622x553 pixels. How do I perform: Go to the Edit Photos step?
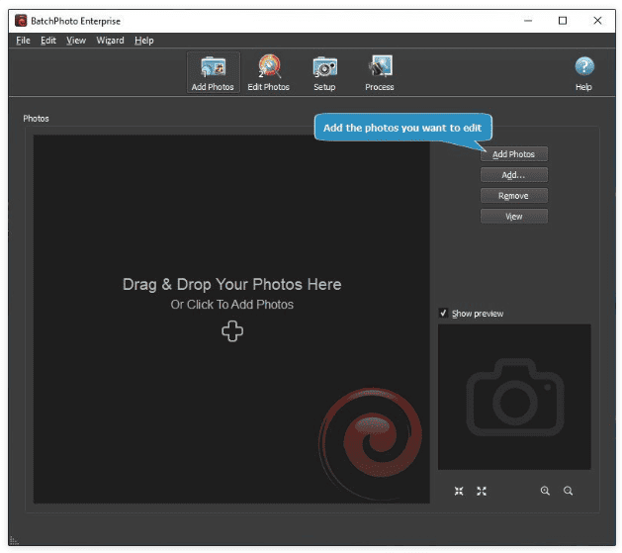point(269,72)
